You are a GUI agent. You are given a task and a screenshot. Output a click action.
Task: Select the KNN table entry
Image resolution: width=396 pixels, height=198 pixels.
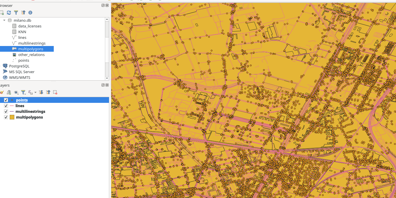[x=22, y=32]
